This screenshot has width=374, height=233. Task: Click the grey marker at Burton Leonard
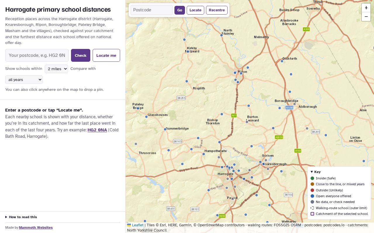click(247, 122)
